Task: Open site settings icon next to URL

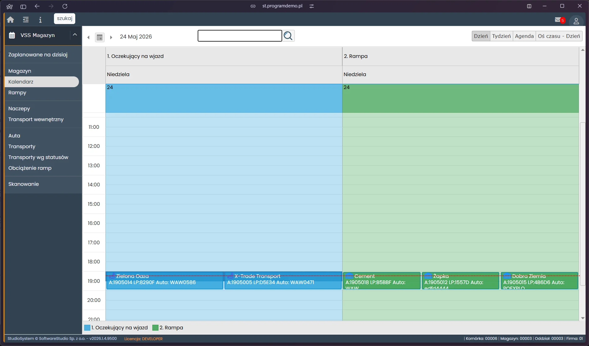Action: pyautogui.click(x=312, y=6)
